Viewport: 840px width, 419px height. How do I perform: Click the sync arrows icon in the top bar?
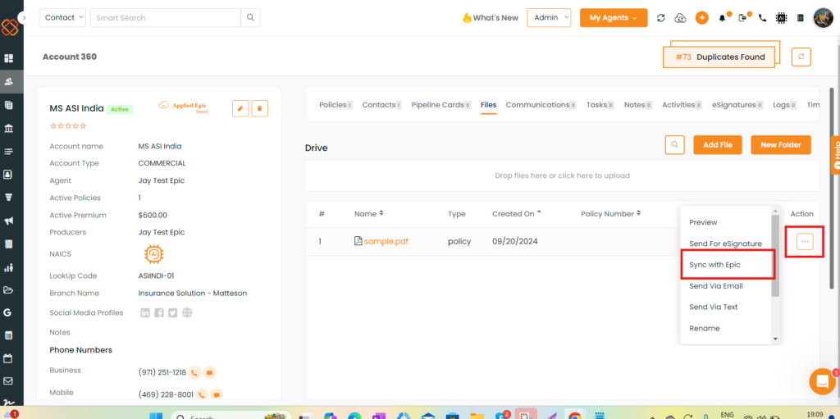[661, 18]
